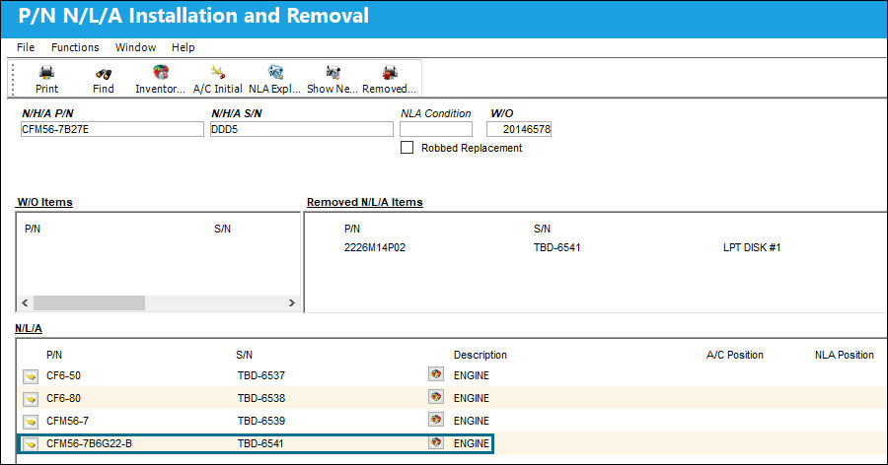Viewport: 888px width, 465px height.
Task: Click the NLA Position column header
Action: (844, 355)
